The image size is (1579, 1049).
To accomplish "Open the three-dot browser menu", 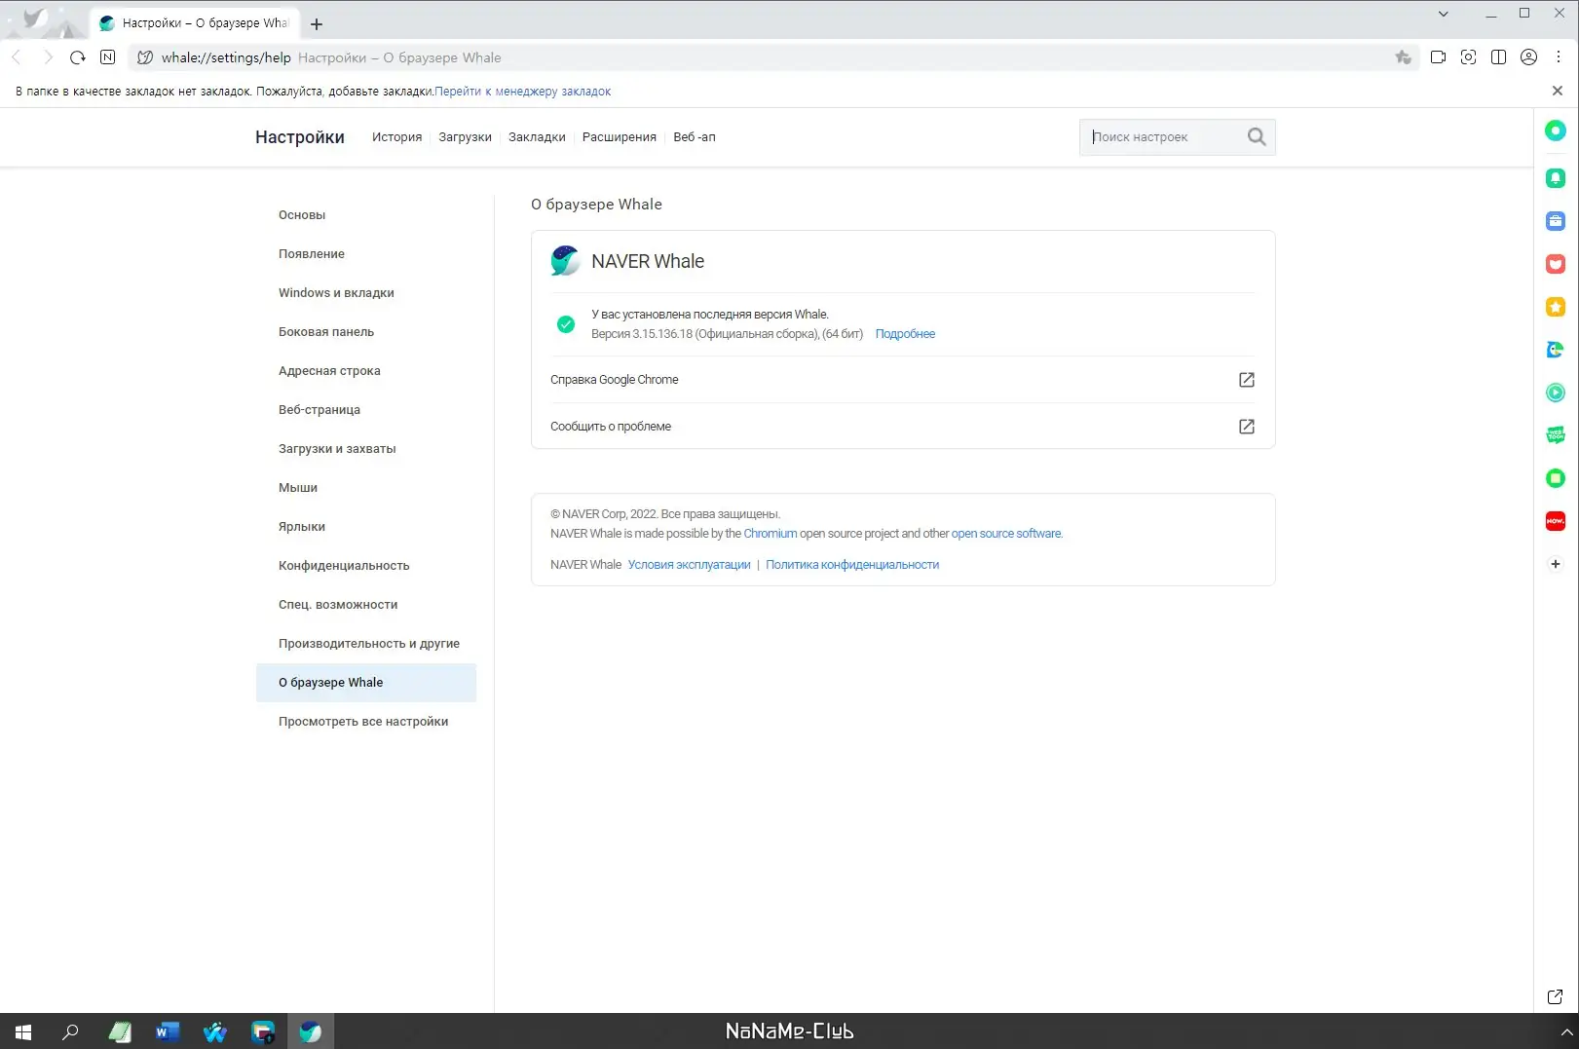I will coord(1559,57).
